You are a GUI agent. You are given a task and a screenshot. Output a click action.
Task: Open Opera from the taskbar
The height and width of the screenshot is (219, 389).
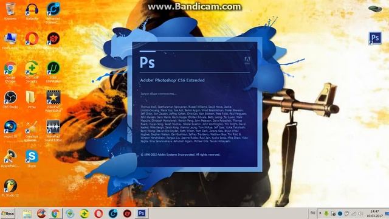point(98,214)
